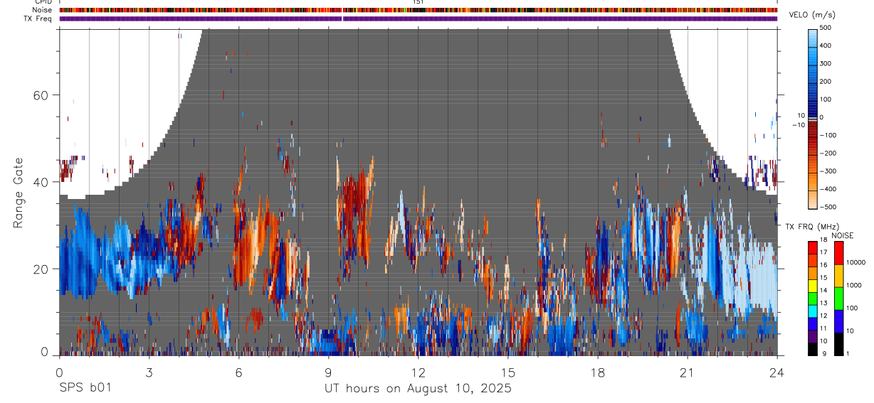Select the 18 MHz frequency legend label
874x403 pixels.
click(823, 240)
